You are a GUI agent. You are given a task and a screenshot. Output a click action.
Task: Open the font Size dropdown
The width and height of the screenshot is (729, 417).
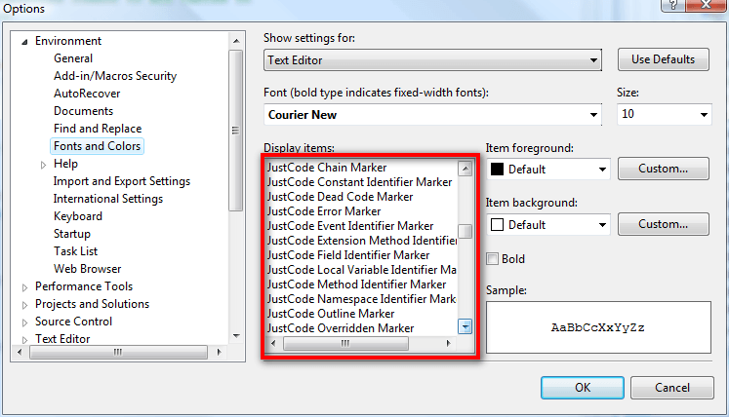pos(664,114)
